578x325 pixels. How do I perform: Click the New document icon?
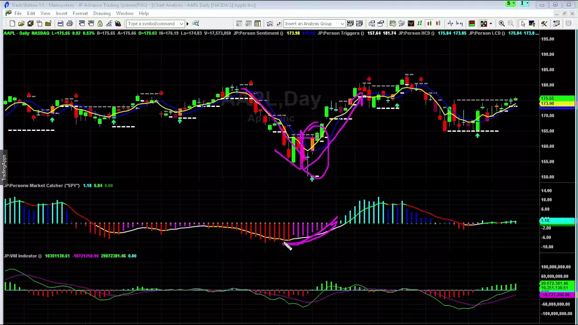(12, 23)
